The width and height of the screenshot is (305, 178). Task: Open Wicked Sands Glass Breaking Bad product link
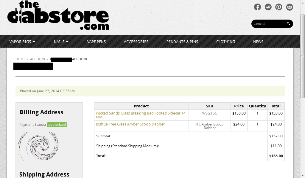(141, 115)
